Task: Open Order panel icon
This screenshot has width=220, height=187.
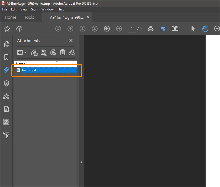Action: (6, 122)
